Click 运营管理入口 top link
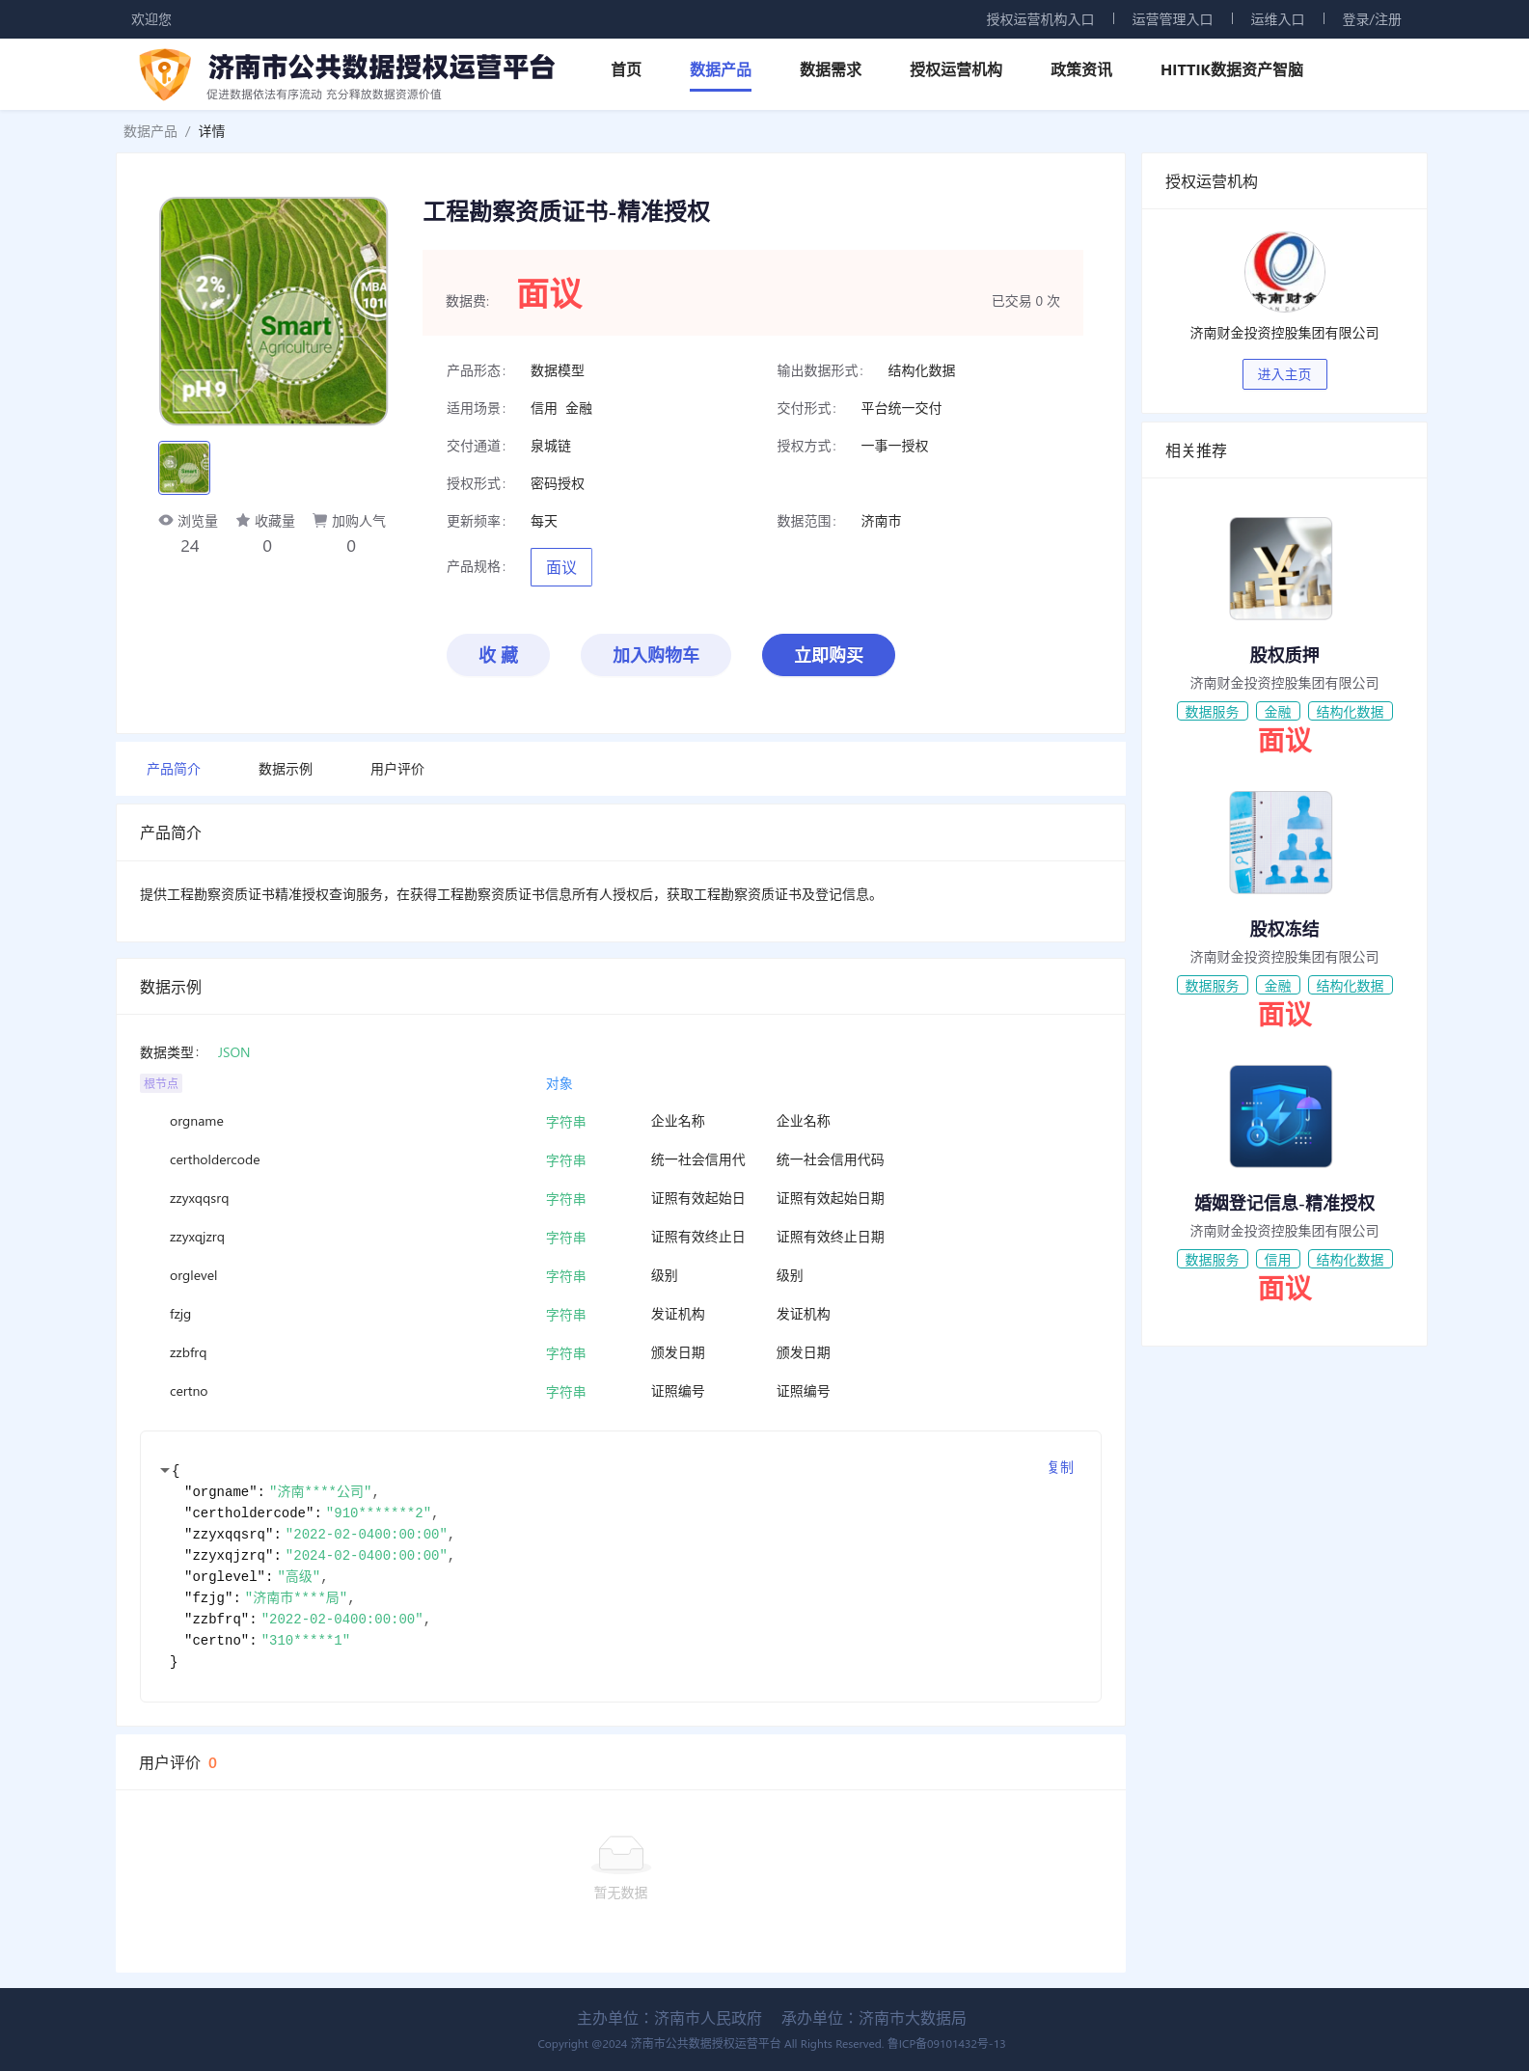The width and height of the screenshot is (1529, 2071). (x=1172, y=19)
